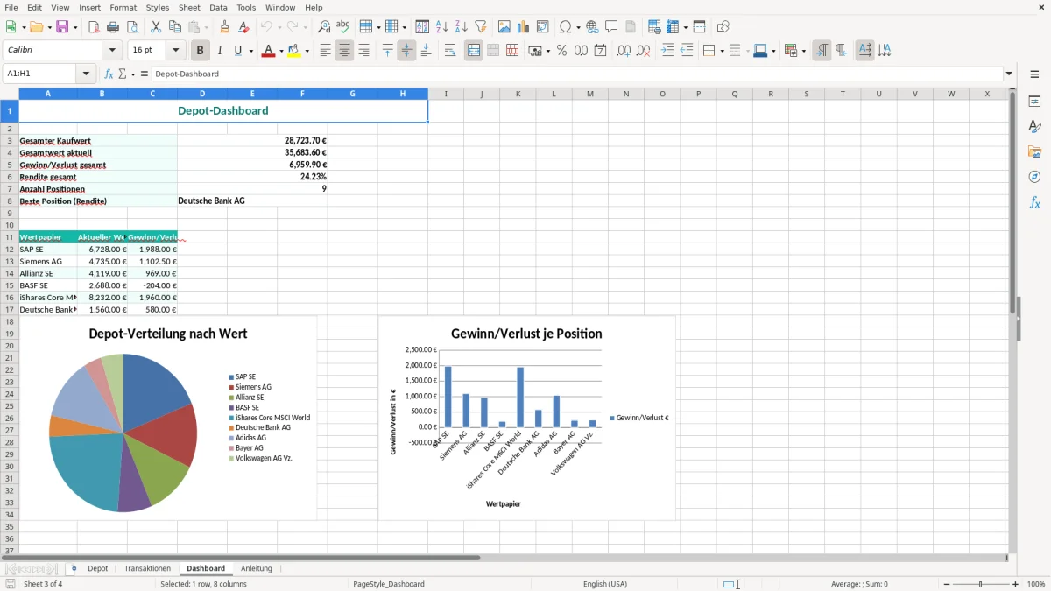Open the Font Name Calibri dropdown
This screenshot has height=591, width=1051.
[112, 51]
